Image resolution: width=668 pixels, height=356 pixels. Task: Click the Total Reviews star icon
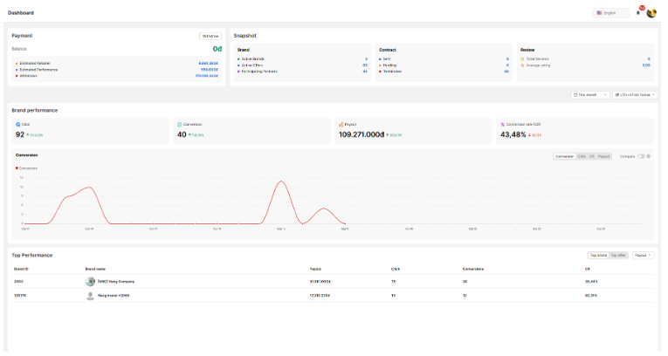[x=522, y=58]
